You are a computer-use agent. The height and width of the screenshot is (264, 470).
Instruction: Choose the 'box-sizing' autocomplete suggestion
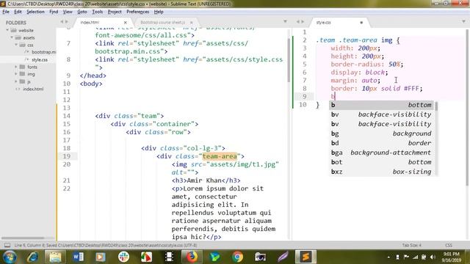381,172
